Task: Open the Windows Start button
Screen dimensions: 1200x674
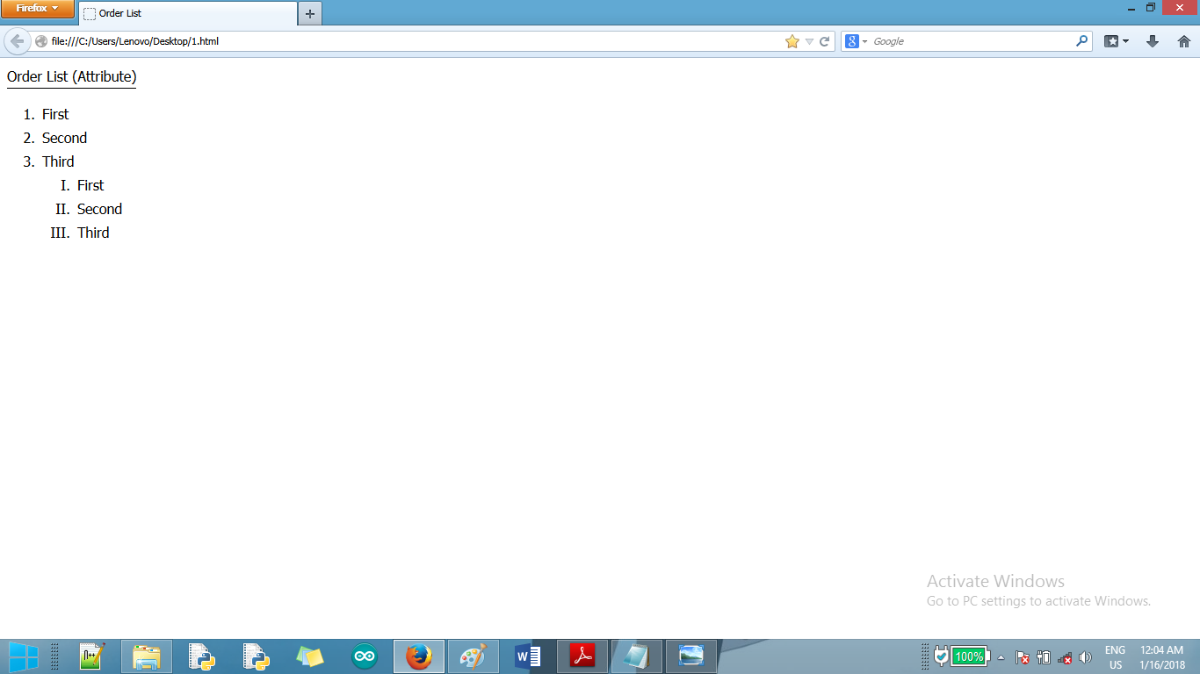Action: coord(23,656)
